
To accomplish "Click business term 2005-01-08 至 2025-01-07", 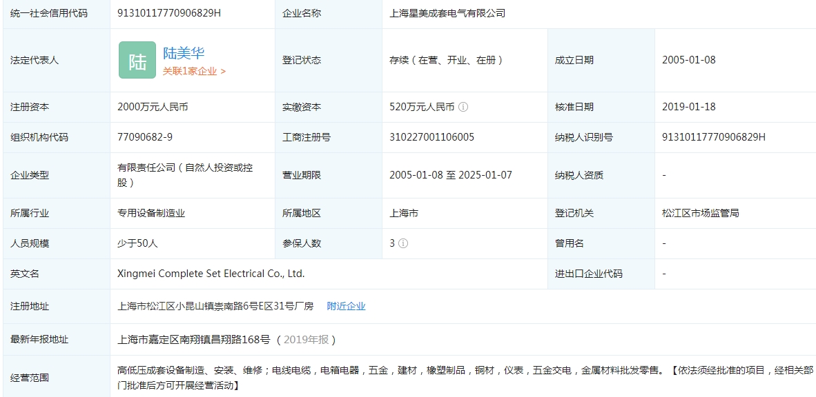I will 450,175.
